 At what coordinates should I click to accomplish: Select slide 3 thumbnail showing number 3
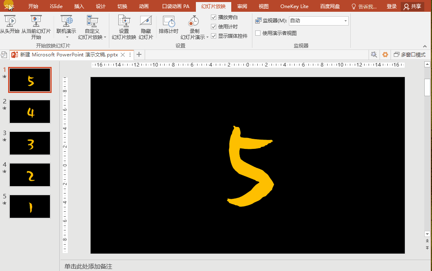click(30, 143)
